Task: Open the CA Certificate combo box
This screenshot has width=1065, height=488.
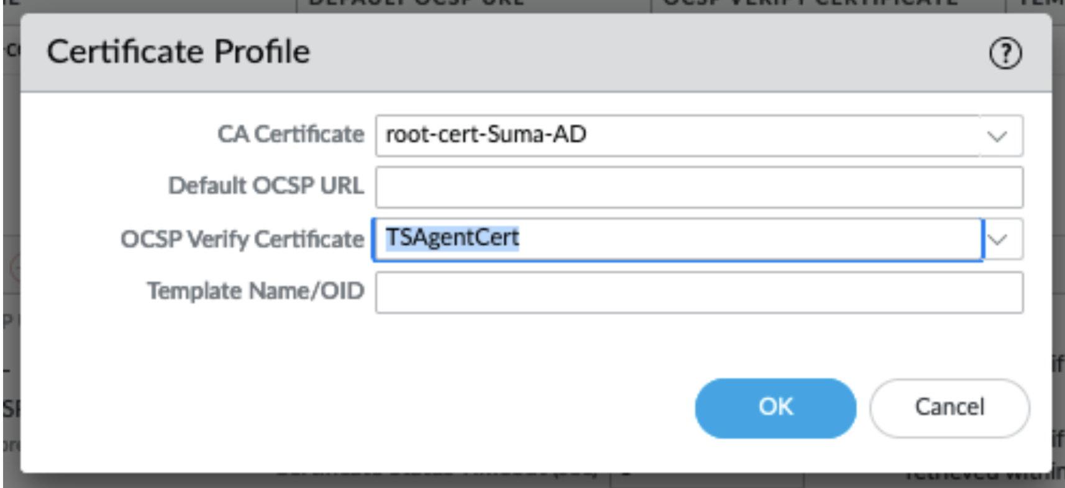Action: click(677, 135)
